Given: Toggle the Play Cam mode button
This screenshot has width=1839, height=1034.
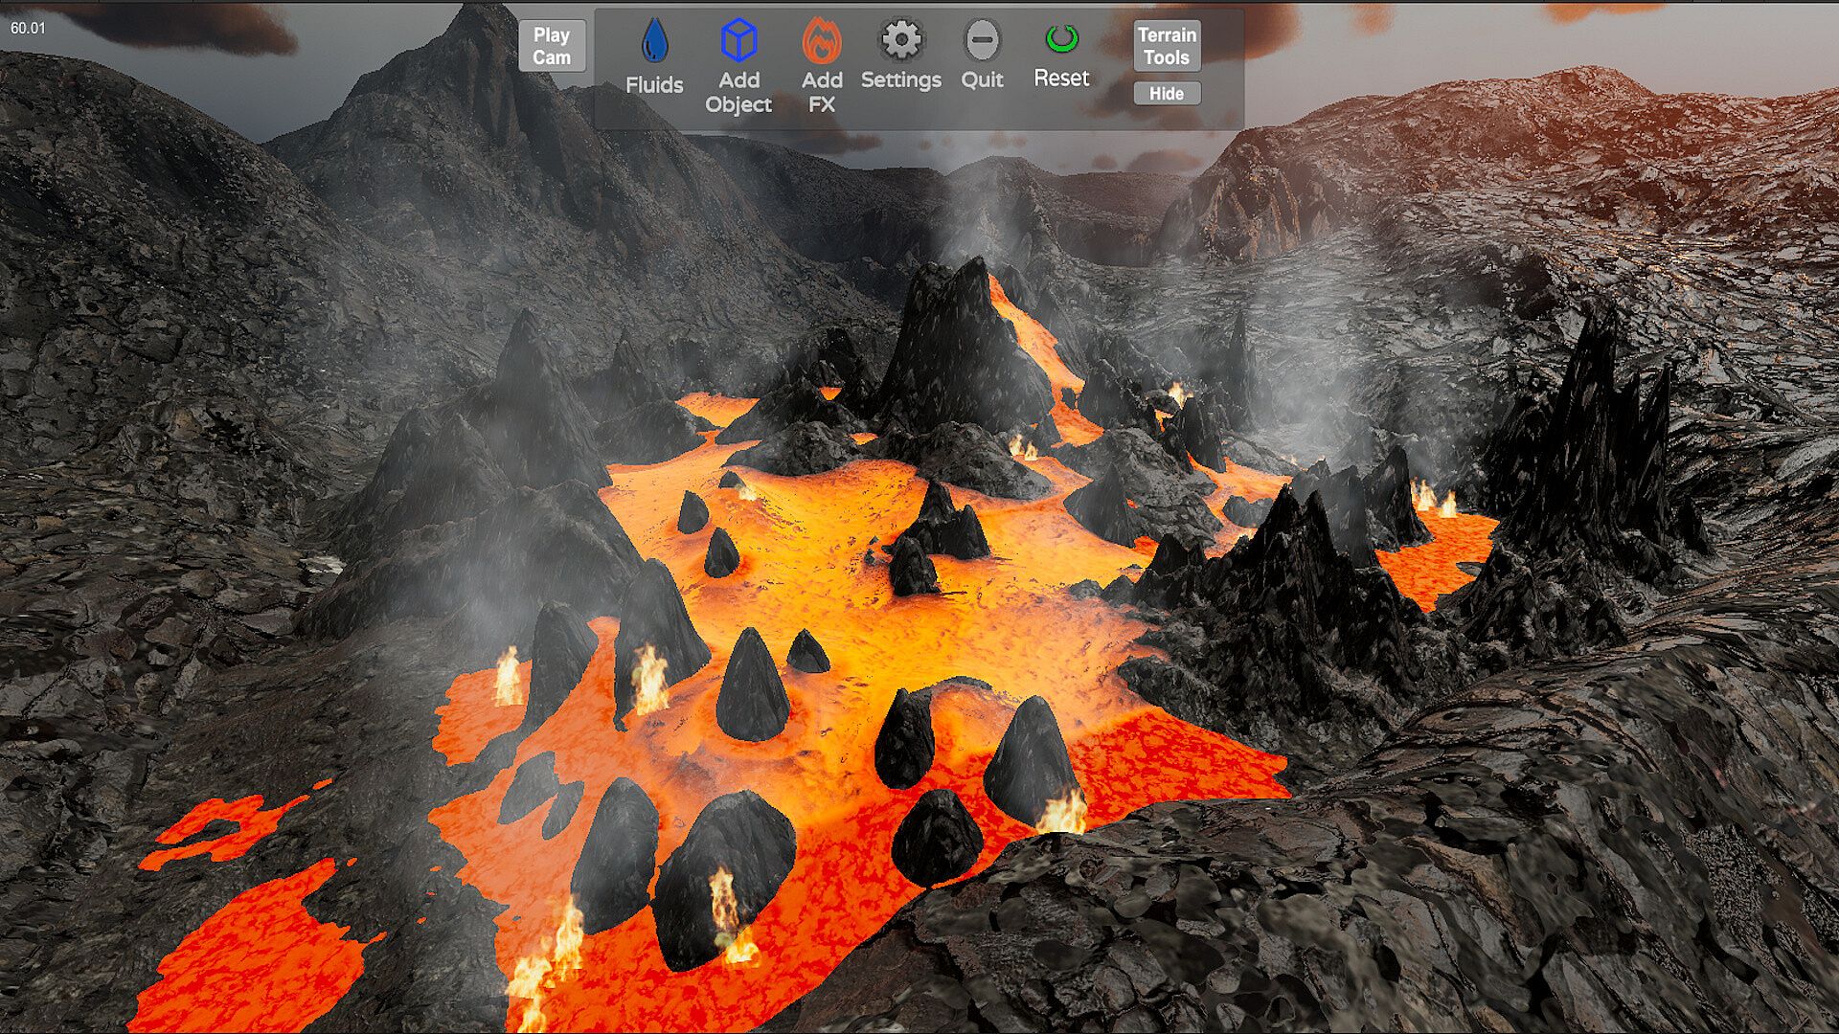Looking at the screenshot, I should coord(552,46).
